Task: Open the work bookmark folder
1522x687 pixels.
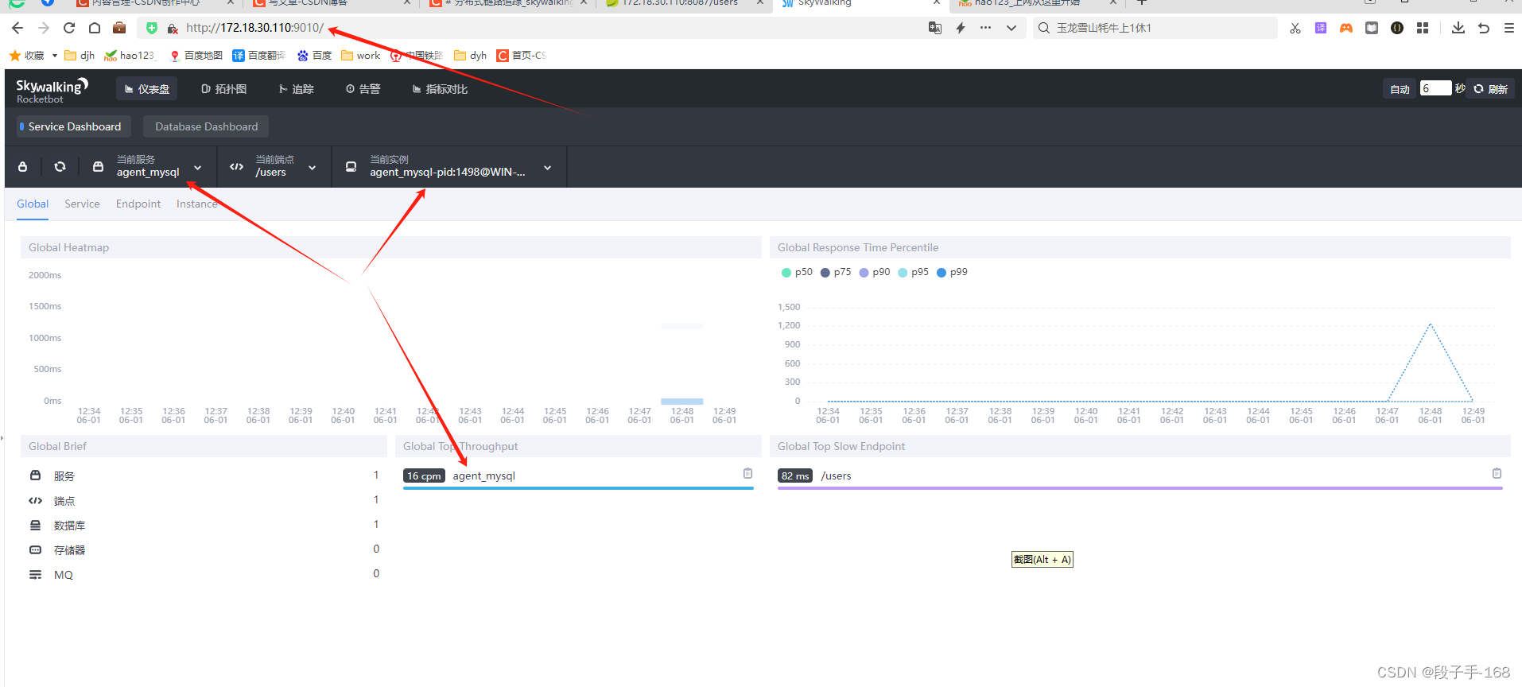Action: click(361, 55)
